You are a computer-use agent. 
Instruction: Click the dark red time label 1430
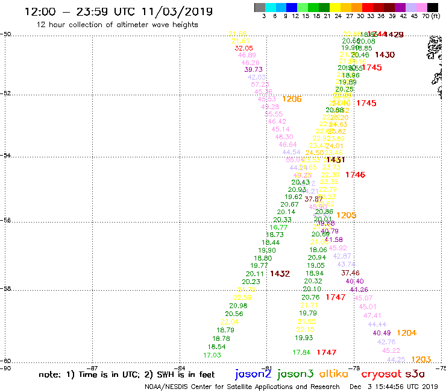pos(385,55)
